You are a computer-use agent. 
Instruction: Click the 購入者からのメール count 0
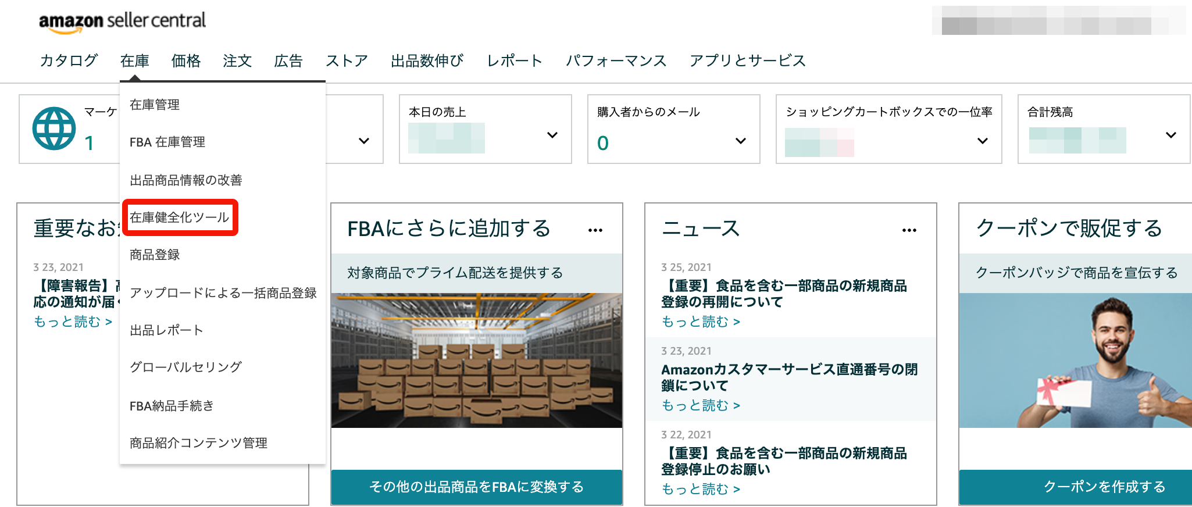point(603,143)
